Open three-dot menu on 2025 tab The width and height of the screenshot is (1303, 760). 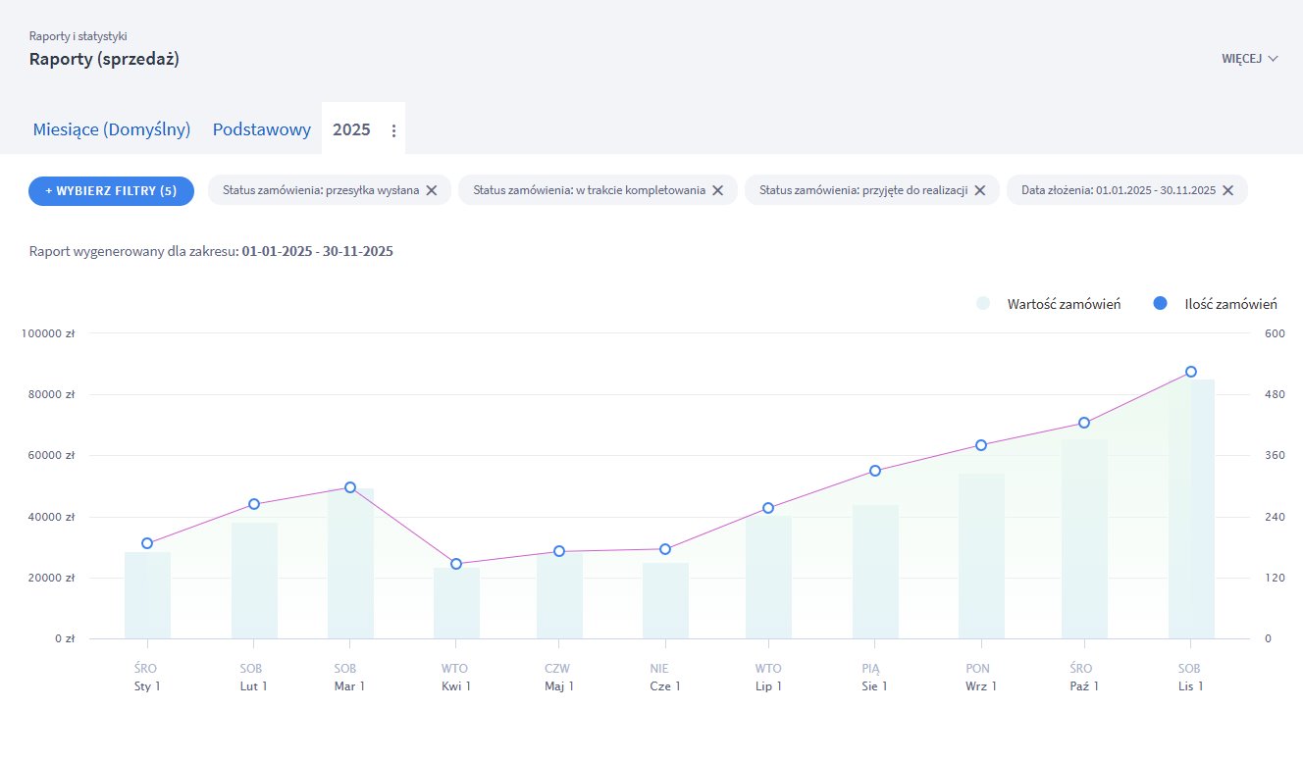click(393, 130)
